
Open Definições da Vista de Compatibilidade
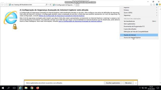[139, 31]
